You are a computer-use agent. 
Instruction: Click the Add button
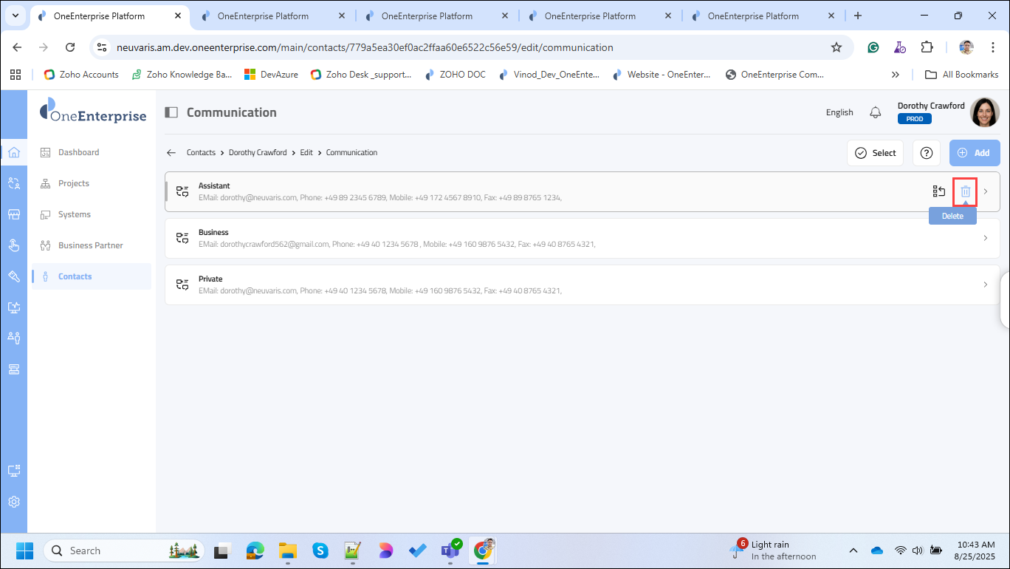pyautogui.click(x=974, y=153)
